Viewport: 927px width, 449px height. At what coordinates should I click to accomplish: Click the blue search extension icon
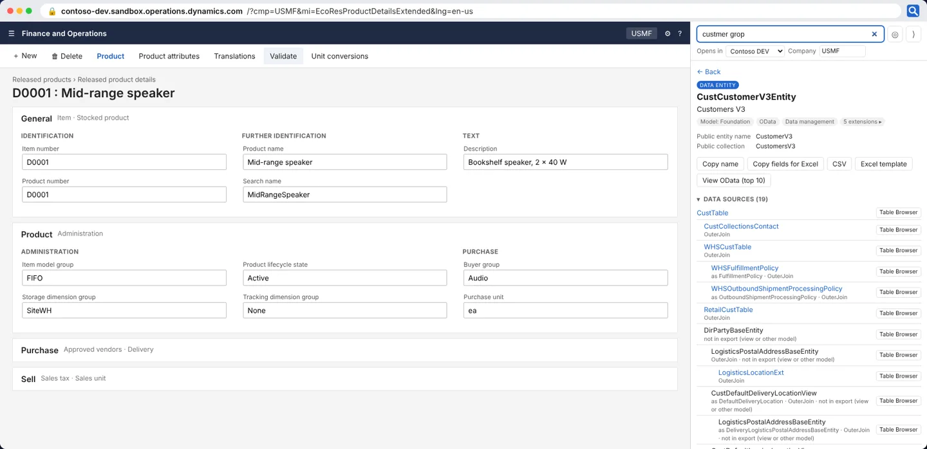pyautogui.click(x=913, y=11)
